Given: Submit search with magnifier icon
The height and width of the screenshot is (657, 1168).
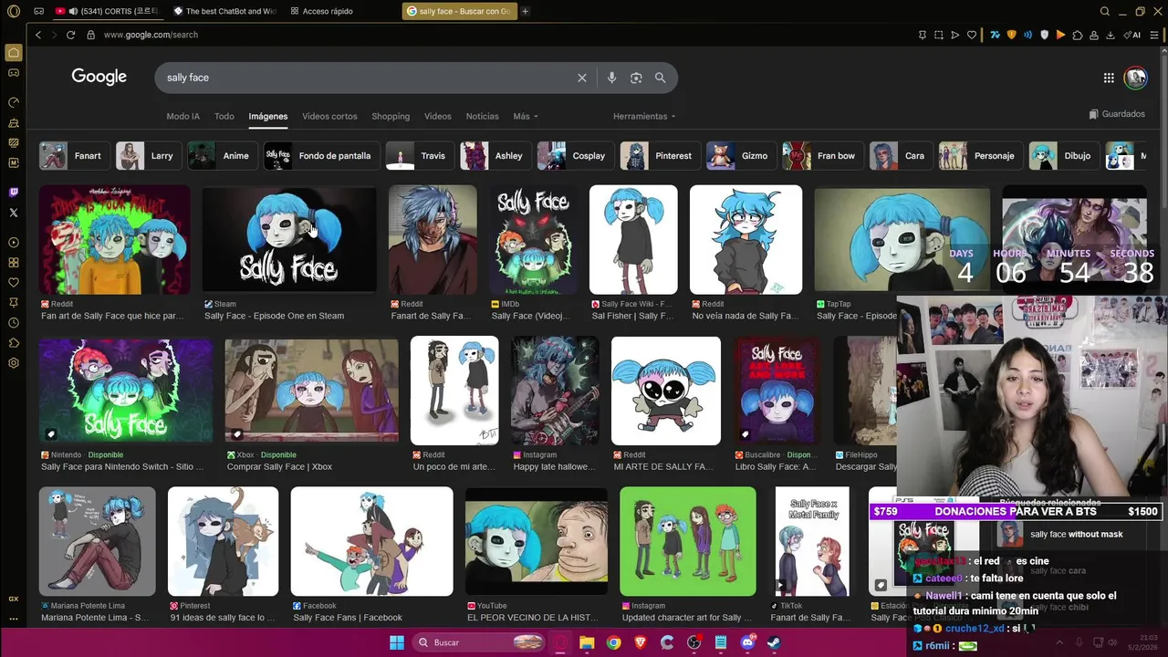Looking at the screenshot, I should pos(660,78).
